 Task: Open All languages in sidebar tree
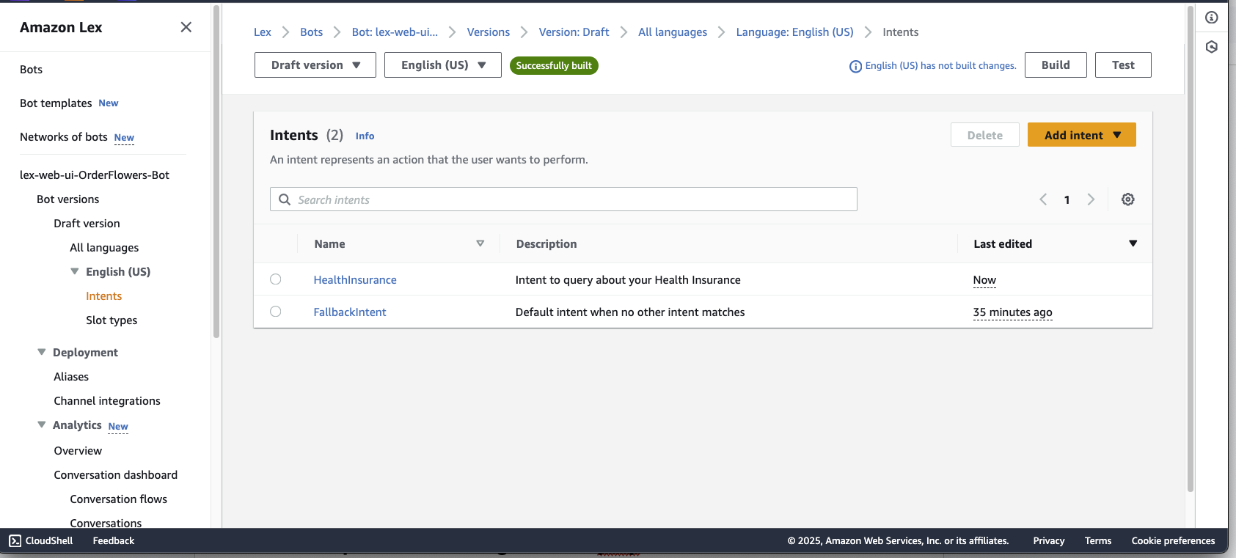pyautogui.click(x=104, y=248)
